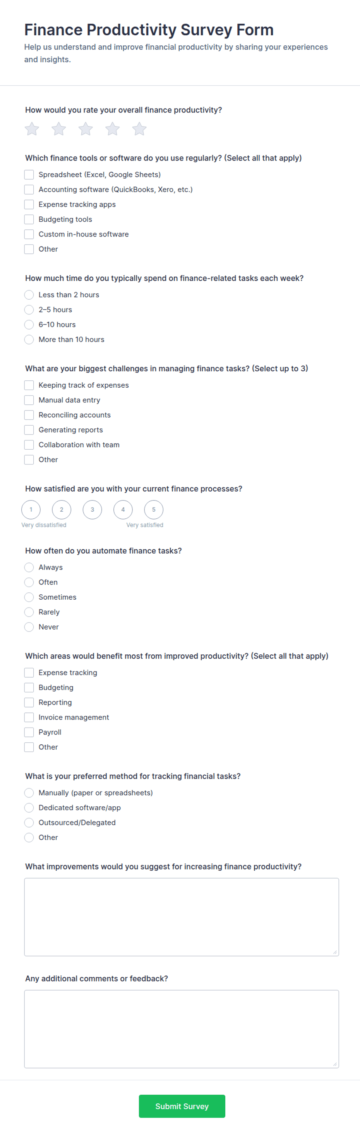Image resolution: width=360 pixels, height=1137 pixels.
Task: Click the improvements suggestion text area
Action: (182, 917)
